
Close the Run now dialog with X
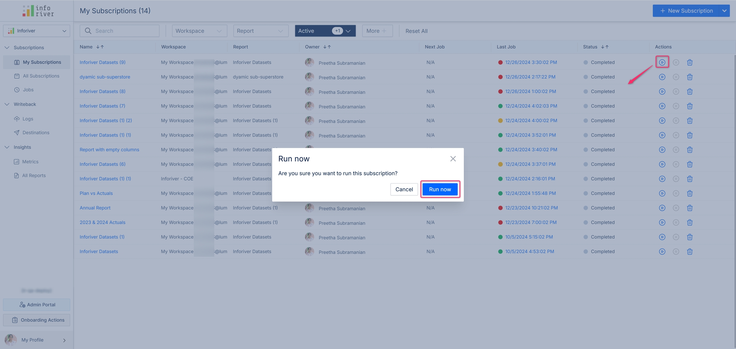click(453, 159)
